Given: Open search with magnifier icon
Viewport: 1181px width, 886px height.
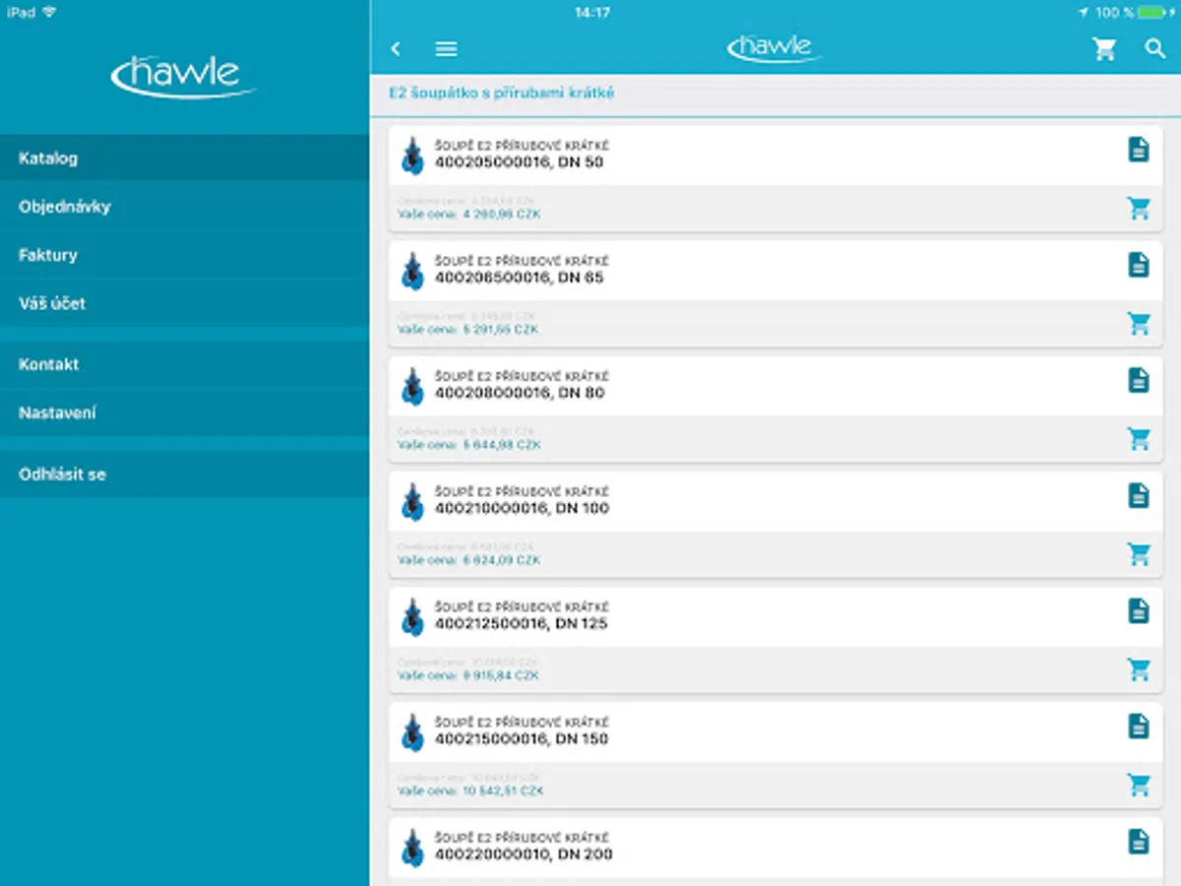Looking at the screenshot, I should 1155,48.
